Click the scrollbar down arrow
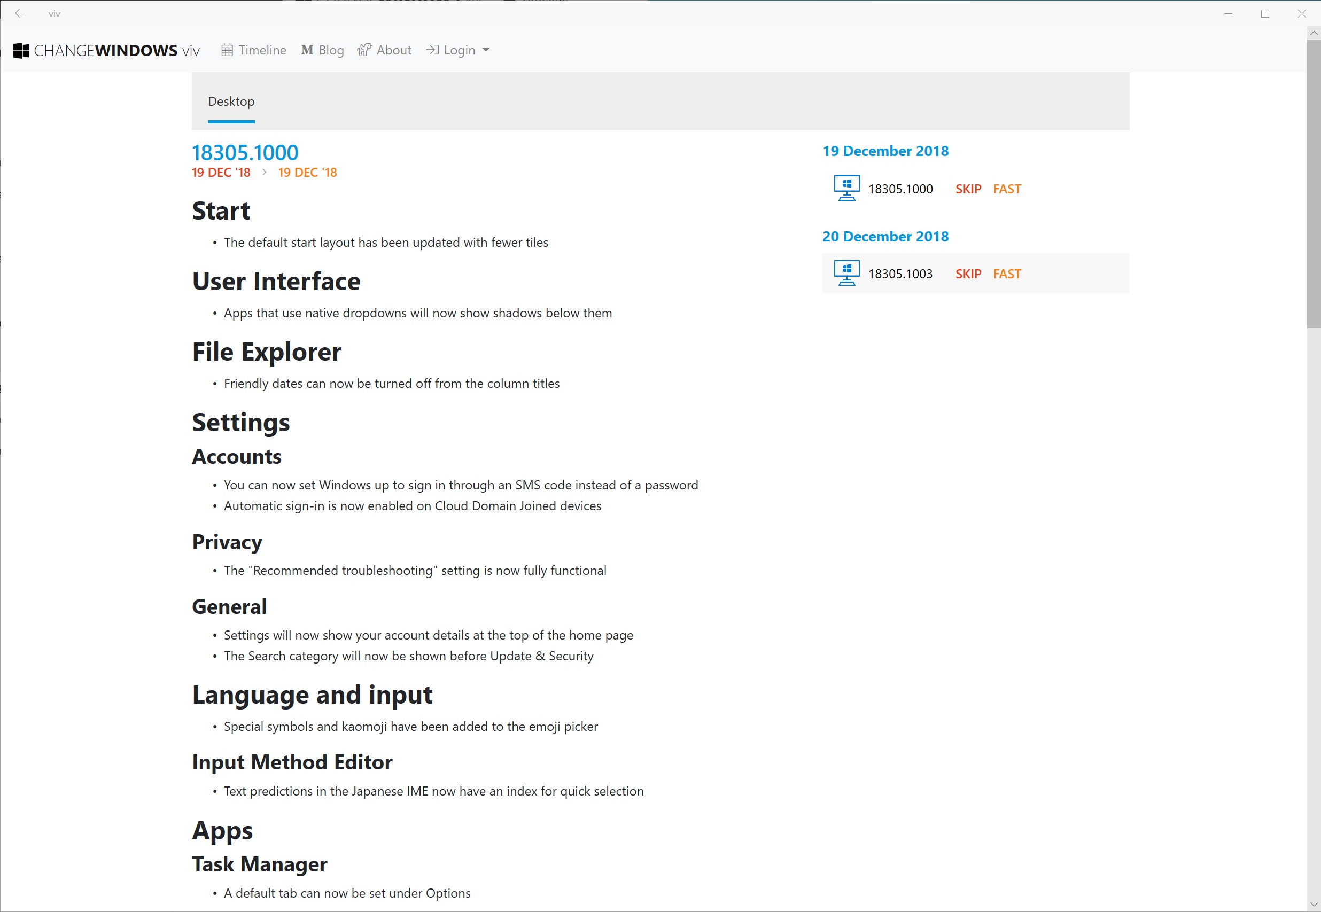The image size is (1321, 912). click(x=1313, y=904)
